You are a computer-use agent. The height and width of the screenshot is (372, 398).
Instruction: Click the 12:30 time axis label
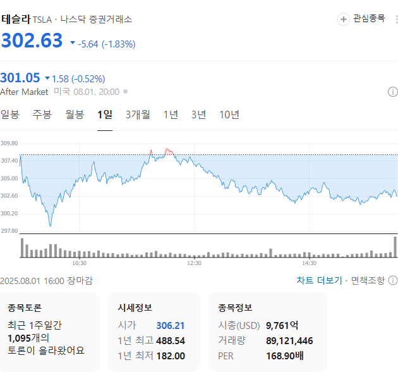click(194, 263)
